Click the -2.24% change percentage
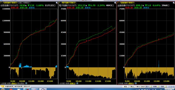The height and width of the screenshot is (90, 175). (101, 5)
